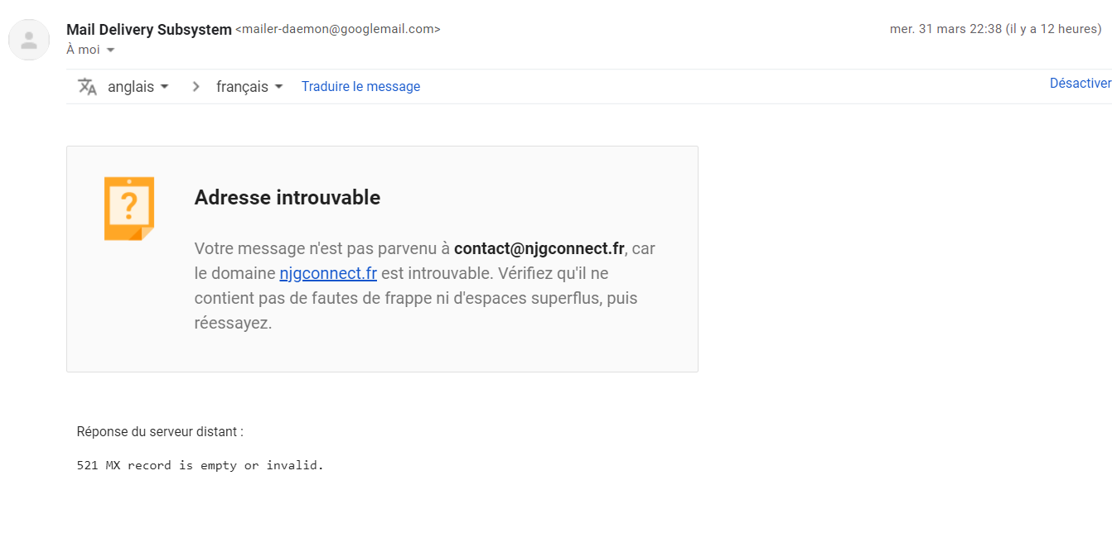Open the français target language dropdown
The image size is (1112, 538).
[x=249, y=86]
